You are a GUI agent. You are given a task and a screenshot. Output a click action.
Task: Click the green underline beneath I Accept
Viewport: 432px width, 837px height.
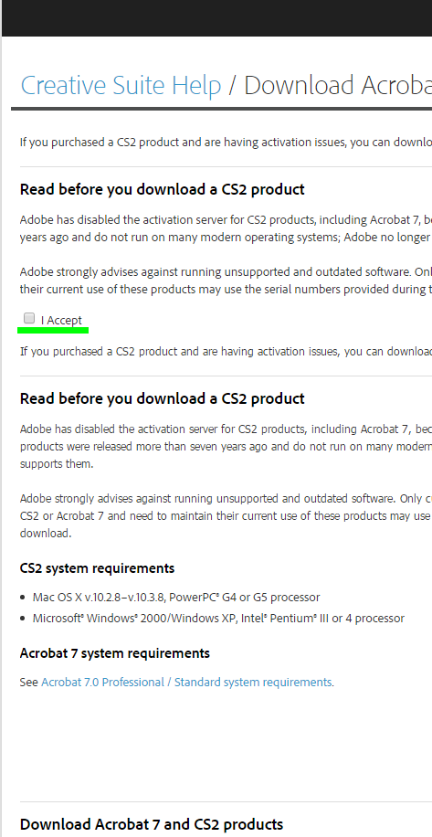(53, 331)
